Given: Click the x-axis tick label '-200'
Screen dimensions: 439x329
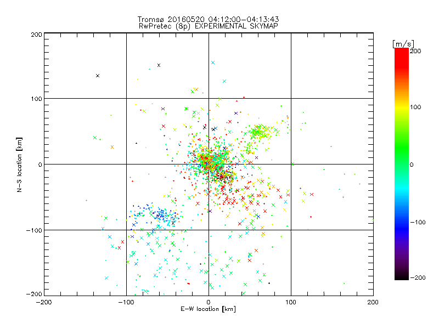Looking at the screenshot, I should (44, 302).
